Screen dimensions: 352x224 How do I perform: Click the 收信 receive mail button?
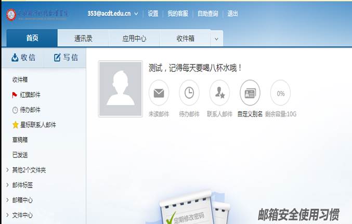click(x=23, y=57)
